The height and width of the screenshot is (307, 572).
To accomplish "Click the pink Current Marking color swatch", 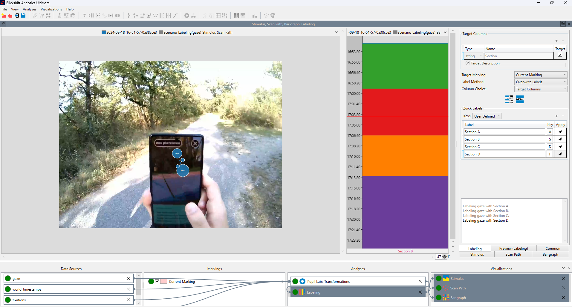I will pyautogui.click(x=164, y=281).
